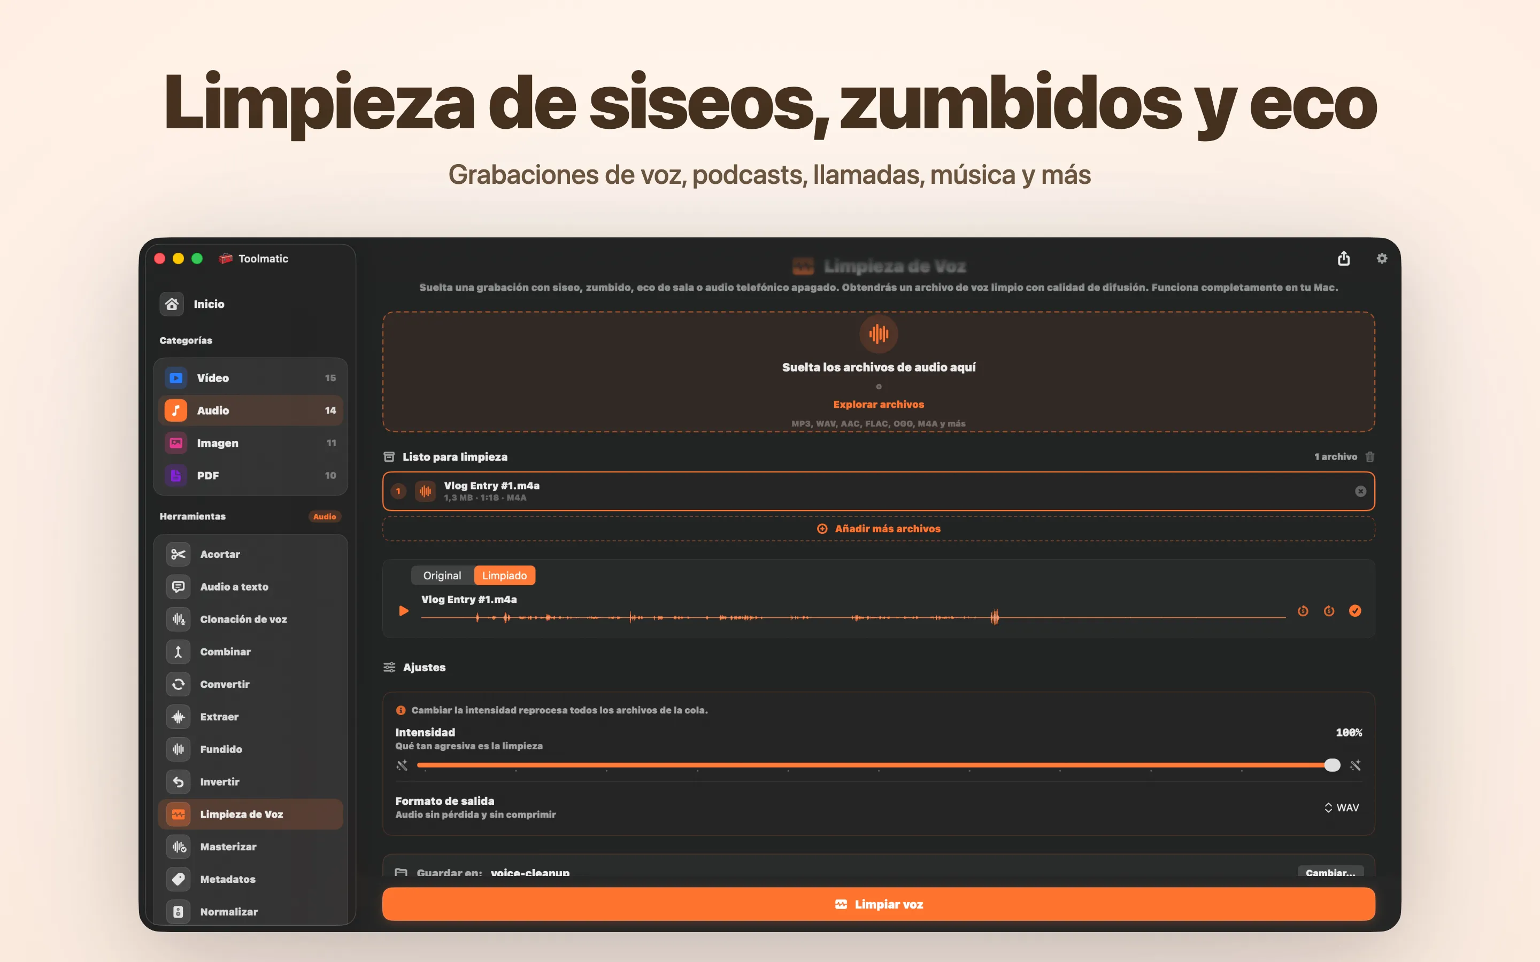Open the Audio a texto tool

click(250, 587)
